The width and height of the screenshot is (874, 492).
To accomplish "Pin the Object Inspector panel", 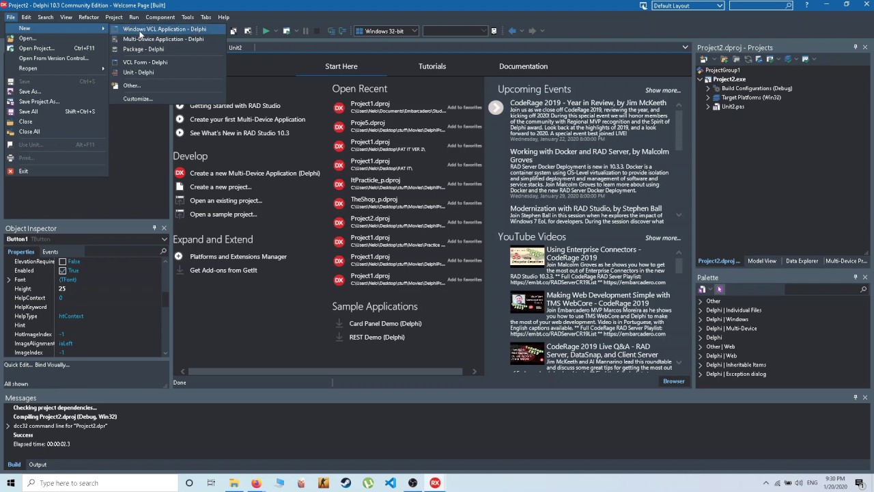I will (x=154, y=228).
